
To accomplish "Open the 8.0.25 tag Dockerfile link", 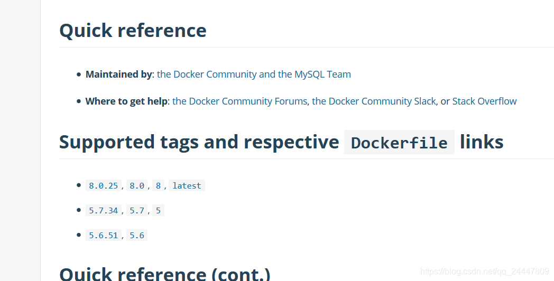I will [104, 186].
